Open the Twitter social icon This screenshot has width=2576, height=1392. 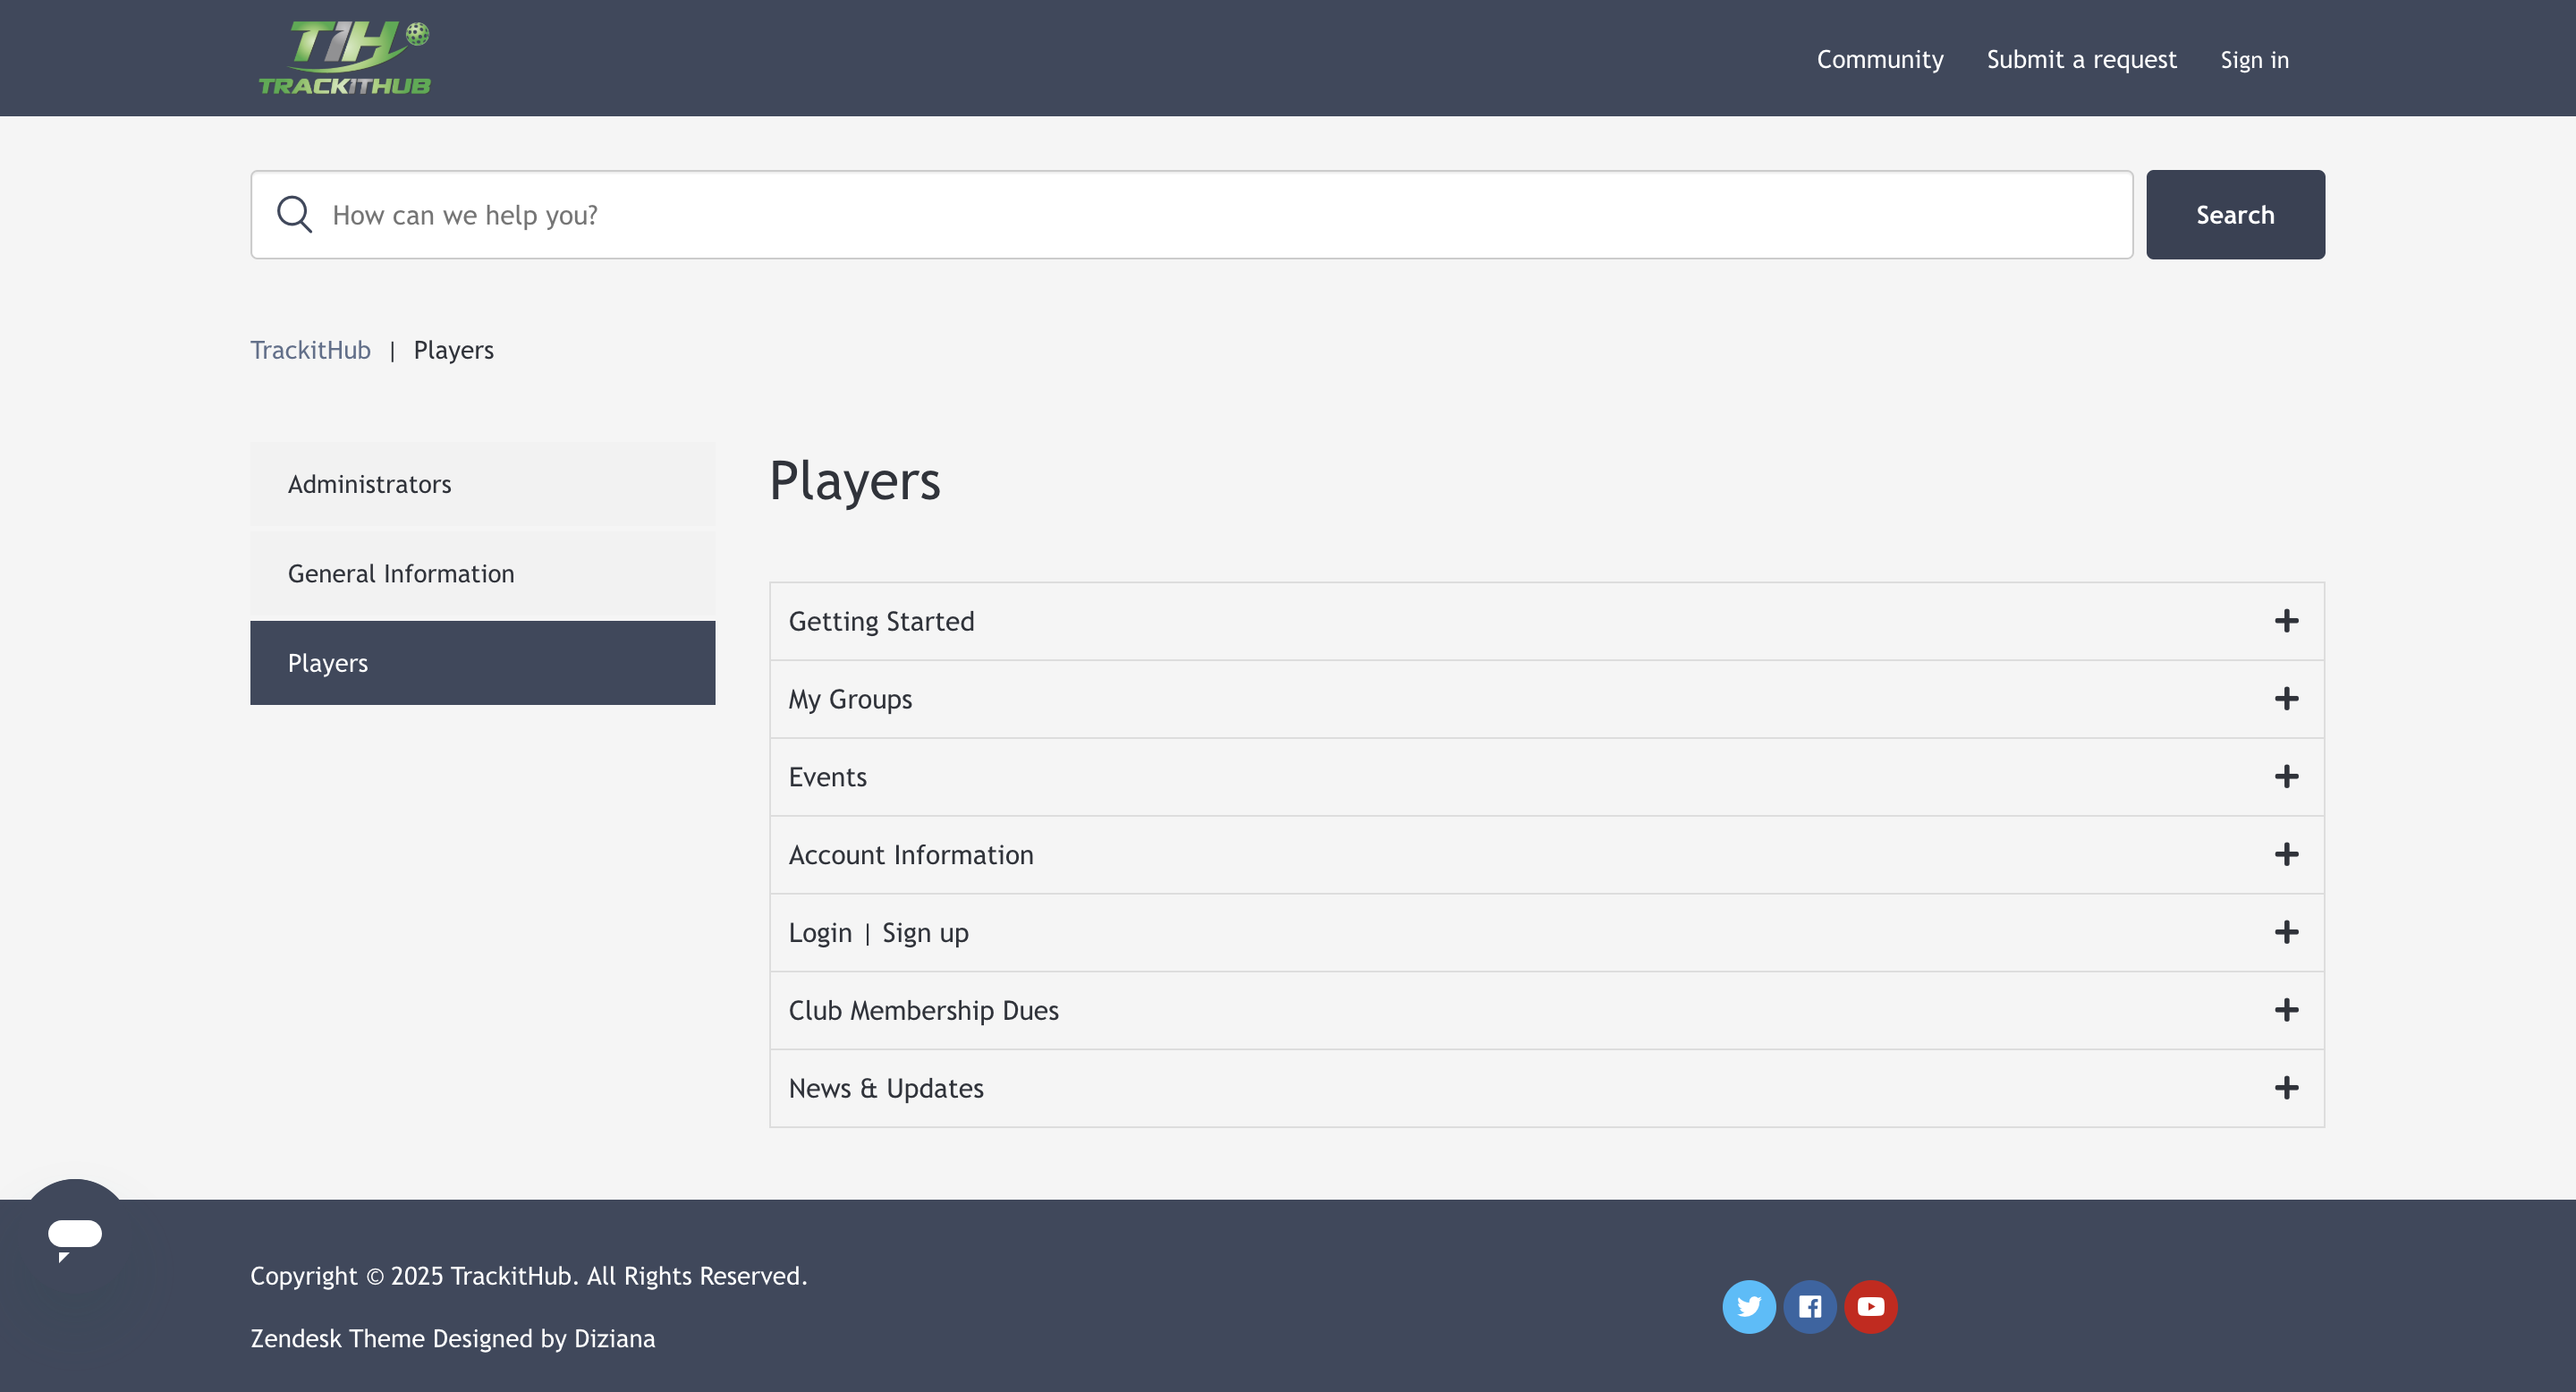[1749, 1306]
